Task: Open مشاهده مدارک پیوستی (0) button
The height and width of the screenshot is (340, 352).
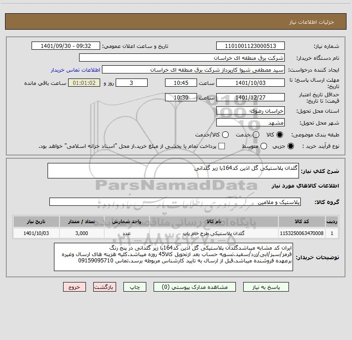Action: point(195,287)
